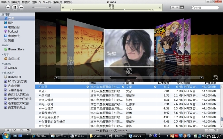The image size is (223, 139).
Task: Click Cover Flow scrollbar right arrow
Action: click(202, 77)
